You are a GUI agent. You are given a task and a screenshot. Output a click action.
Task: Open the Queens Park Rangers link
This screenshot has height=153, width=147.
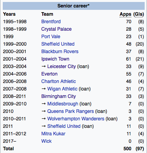tap(71, 111)
